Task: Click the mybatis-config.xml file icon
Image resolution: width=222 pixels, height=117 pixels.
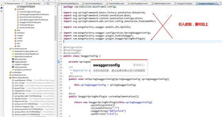Action: click(13, 65)
